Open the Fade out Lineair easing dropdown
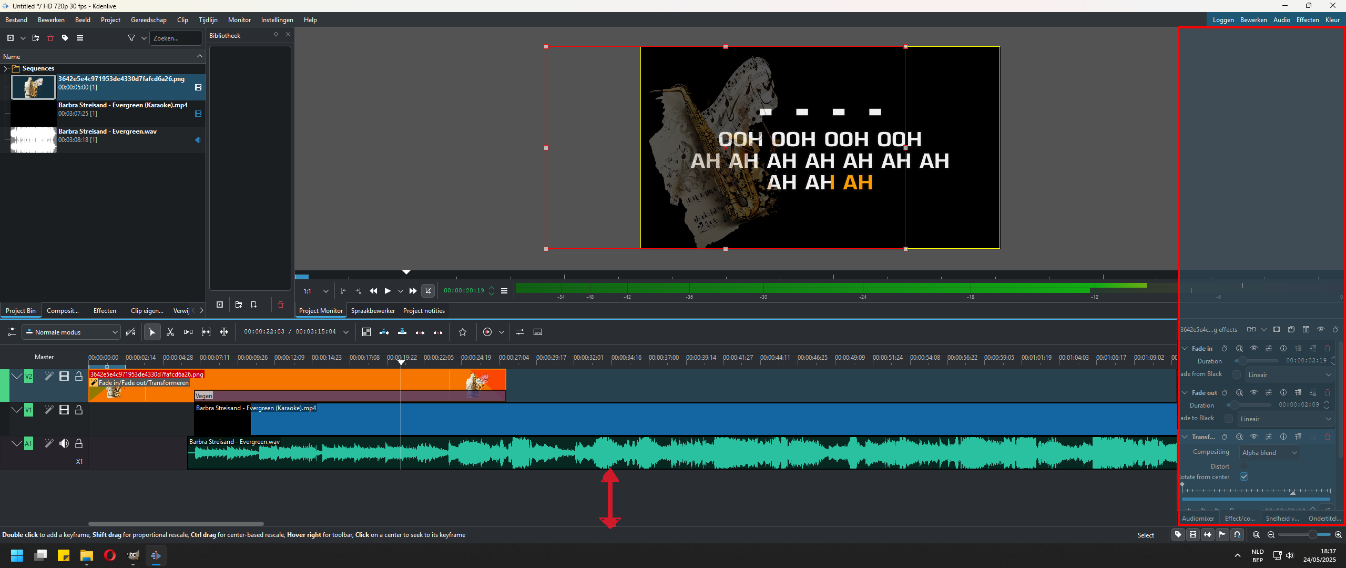 tap(1286, 419)
